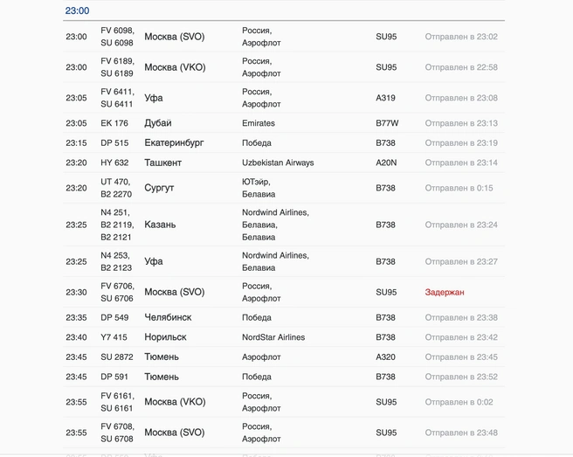Open the Сургут flight UT 470 row
This screenshot has height=457, width=573.
pos(284,188)
